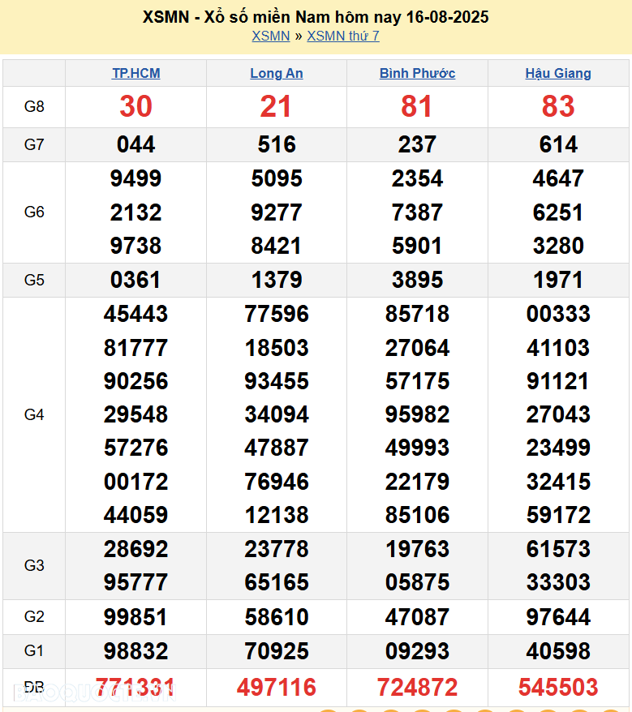This screenshot has width=632, height=712.
Task: Click the G7 result 516 for Long An
Action: point(277,144)
